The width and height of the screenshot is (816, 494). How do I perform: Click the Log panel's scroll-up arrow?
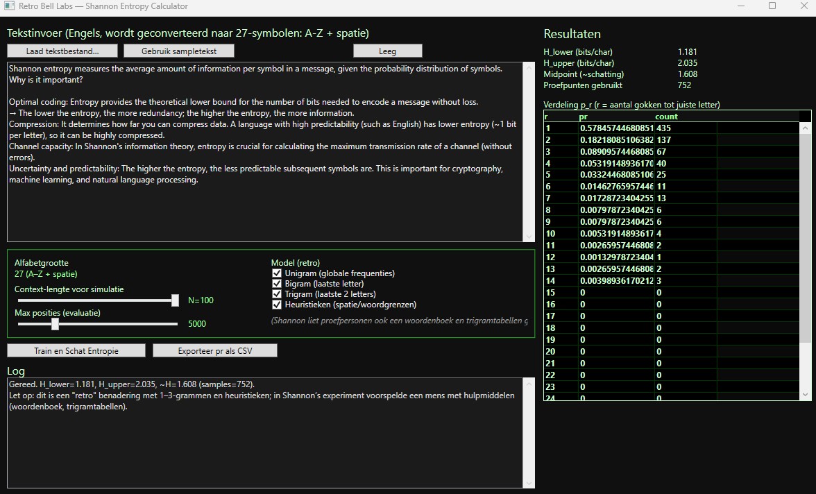529,383
